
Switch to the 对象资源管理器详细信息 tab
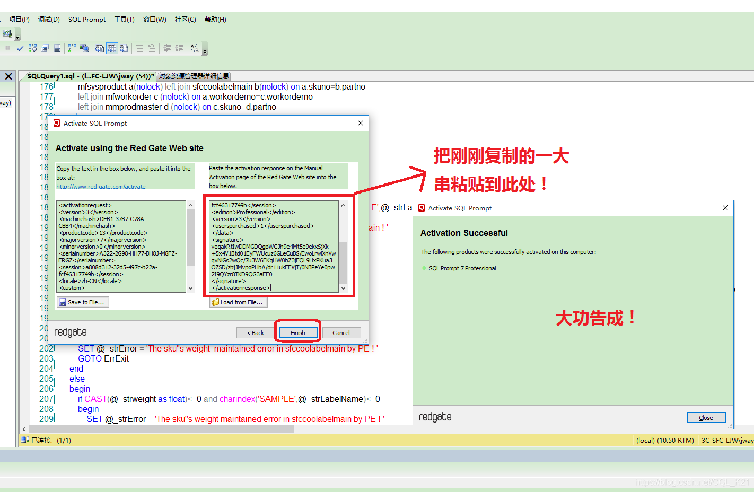(x=194, y=76)
